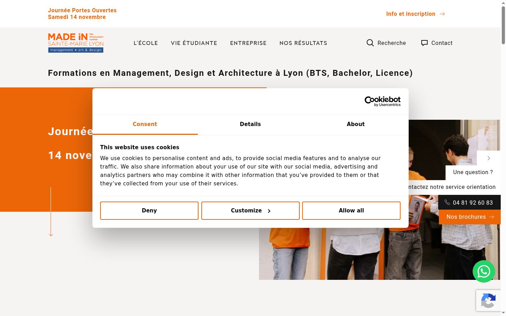
Task: Click the arrow next to Info et inscription
Action: pos(442,14)
